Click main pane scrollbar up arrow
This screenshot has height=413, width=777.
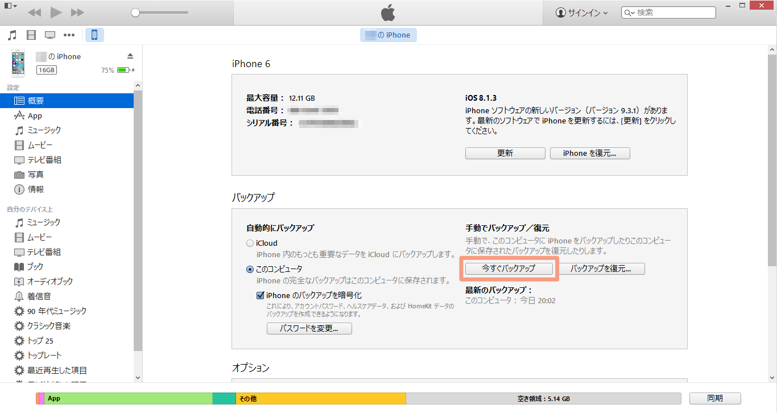[772, 50]
